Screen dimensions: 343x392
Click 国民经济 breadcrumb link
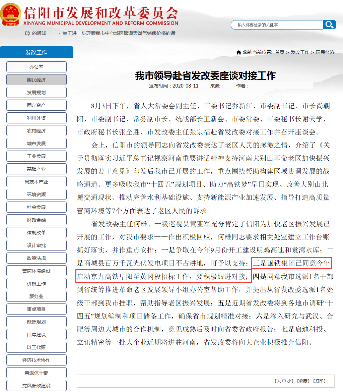tap(325, 52)
